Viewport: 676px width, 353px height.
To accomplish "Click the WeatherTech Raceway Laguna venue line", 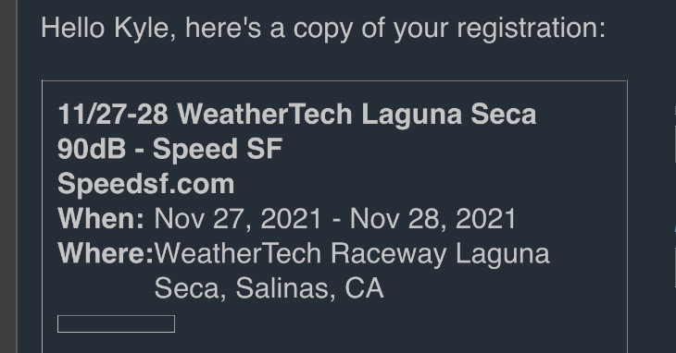I will (352, 254).
